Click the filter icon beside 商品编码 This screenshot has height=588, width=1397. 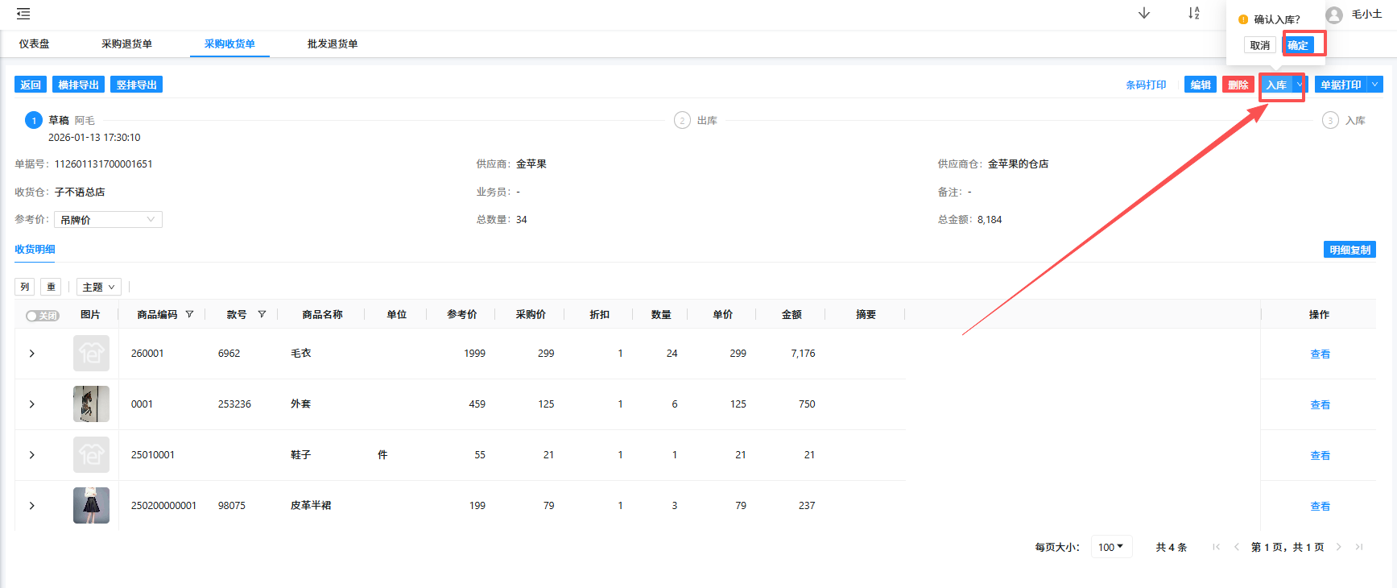189,314
